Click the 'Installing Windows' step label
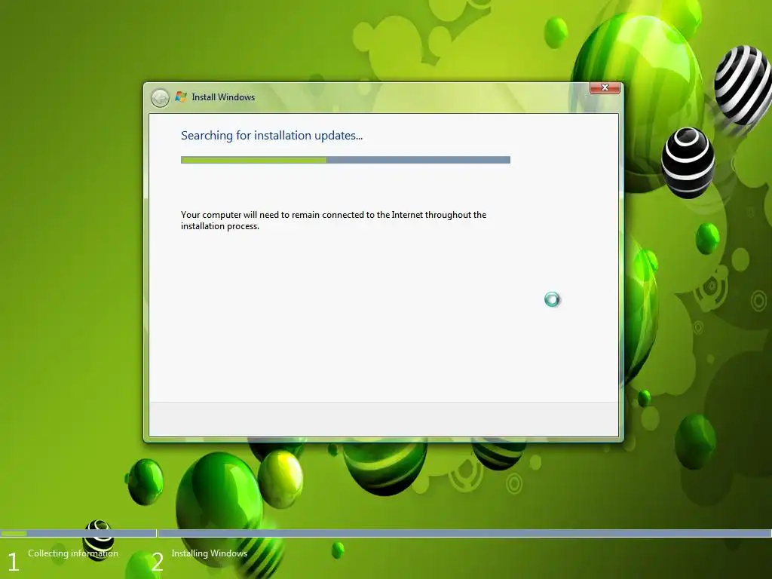The image size is (772, 579). [x=210, y=553]
